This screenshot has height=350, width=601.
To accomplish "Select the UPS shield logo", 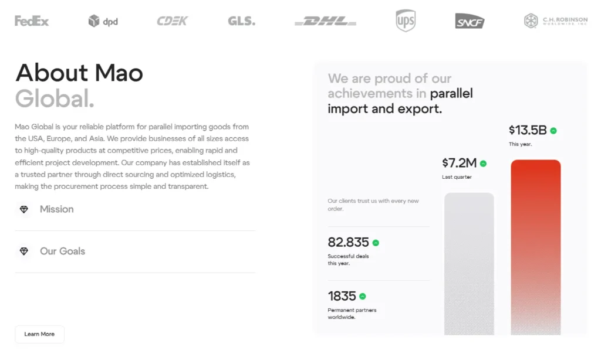I will coord(404,20).
